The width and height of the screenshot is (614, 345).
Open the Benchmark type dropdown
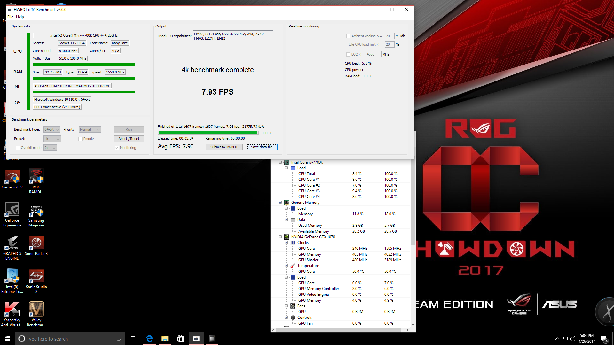(x=52, y=129)
